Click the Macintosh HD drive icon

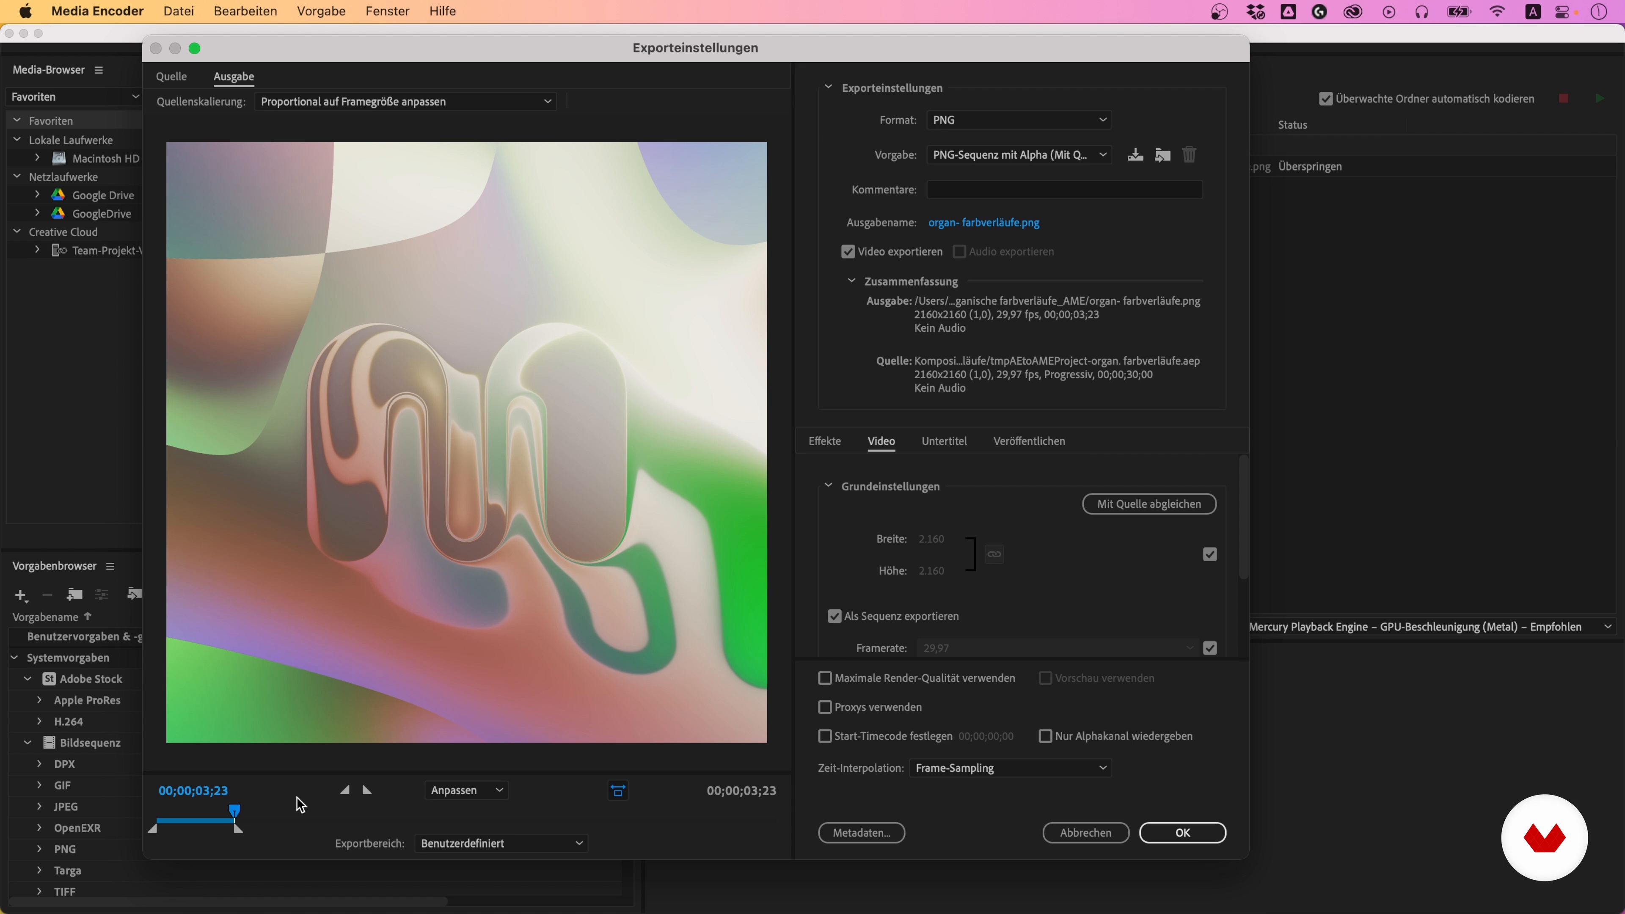[x=59, y=158]
